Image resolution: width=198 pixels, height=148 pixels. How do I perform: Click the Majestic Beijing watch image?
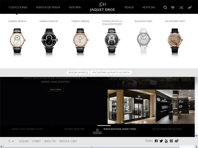81,40
